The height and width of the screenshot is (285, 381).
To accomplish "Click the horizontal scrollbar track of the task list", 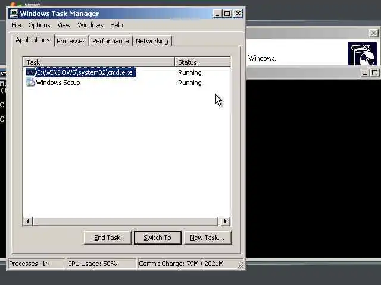I will coord(126,221).
